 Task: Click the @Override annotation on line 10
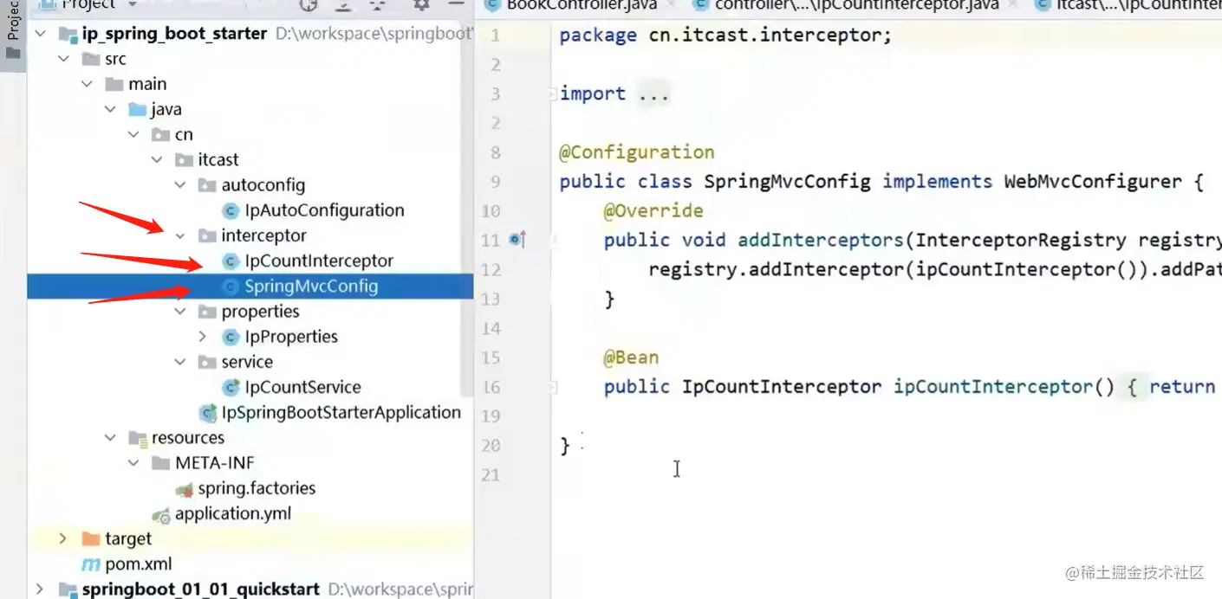653,210
